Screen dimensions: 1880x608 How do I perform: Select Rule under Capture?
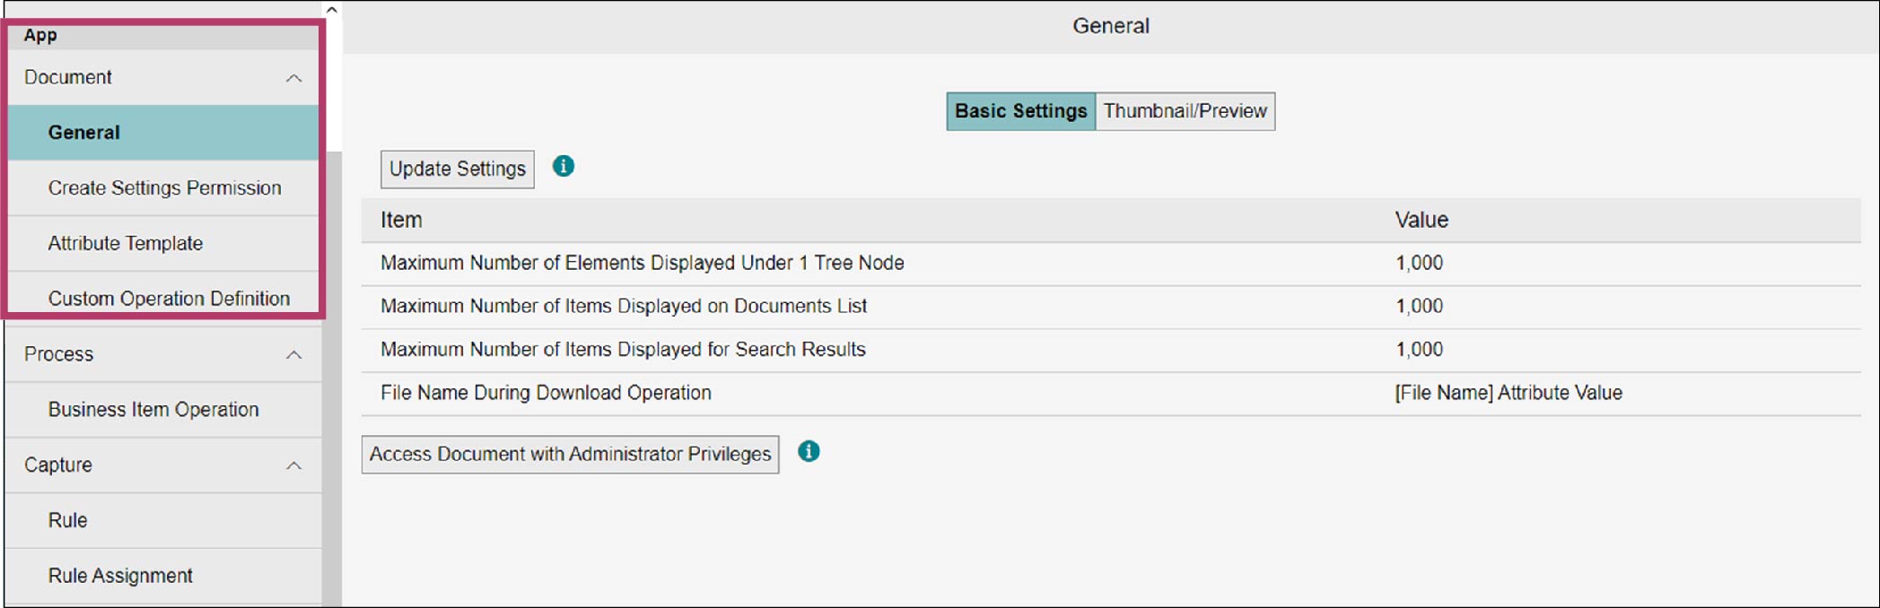[67, 521]
